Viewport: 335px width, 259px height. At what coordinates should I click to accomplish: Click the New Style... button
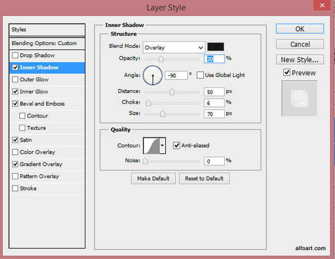[300, 60]
